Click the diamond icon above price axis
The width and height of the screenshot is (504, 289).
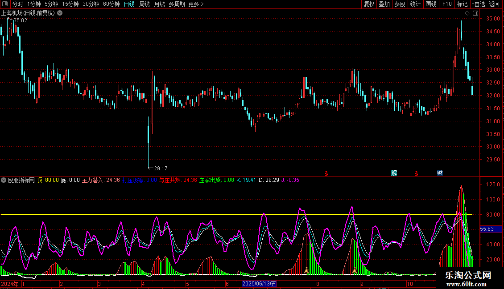[x=467, y=13]
